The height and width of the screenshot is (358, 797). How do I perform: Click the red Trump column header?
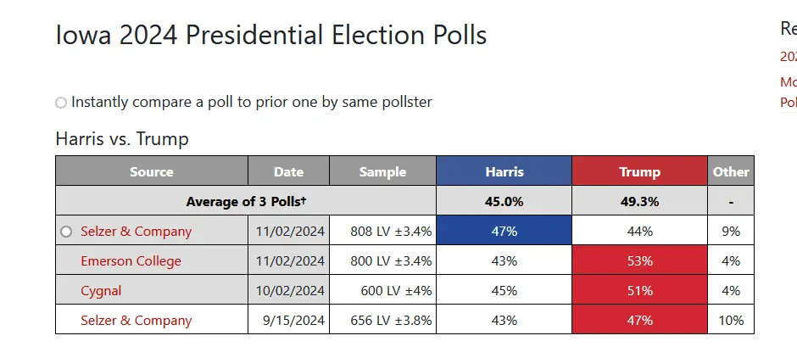click(x=639, y=171)
